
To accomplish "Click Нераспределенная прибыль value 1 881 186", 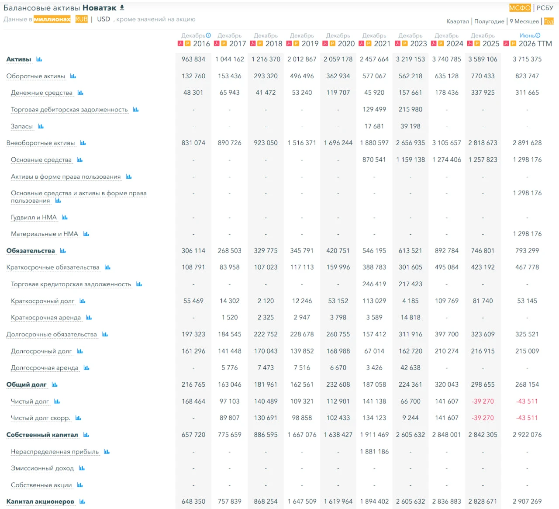I will pos(374,452).
